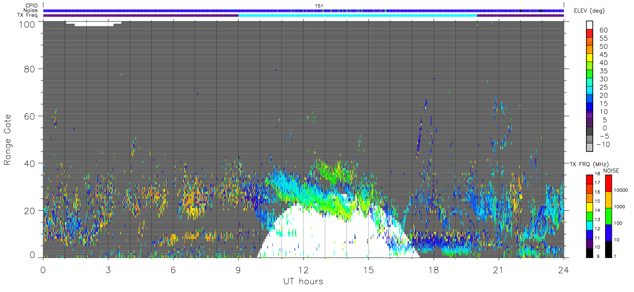
Task: Click the "TX Freq" row label
Action: 28,15
